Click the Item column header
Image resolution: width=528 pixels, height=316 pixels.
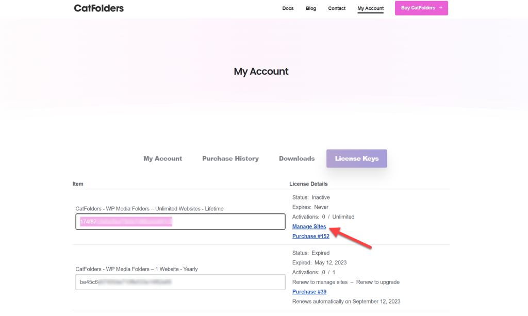click(x=78, y=184)
